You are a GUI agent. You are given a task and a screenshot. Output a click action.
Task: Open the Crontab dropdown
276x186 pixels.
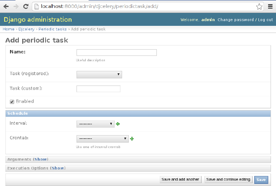click(102, 139)
